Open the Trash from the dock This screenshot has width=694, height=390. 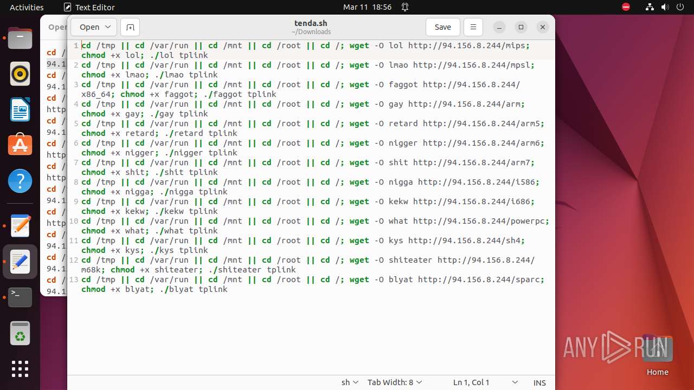point(20,333)
